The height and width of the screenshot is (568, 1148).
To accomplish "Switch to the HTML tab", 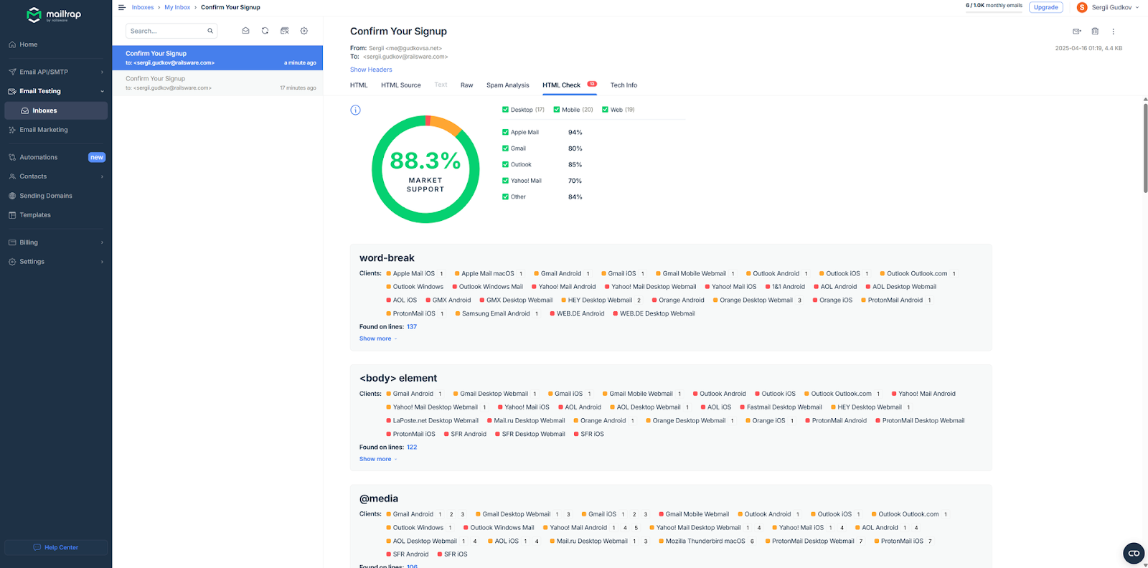I will tap(359, 85).
